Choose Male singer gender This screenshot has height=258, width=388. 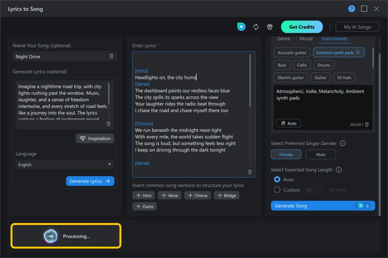[x=321, y=154]
